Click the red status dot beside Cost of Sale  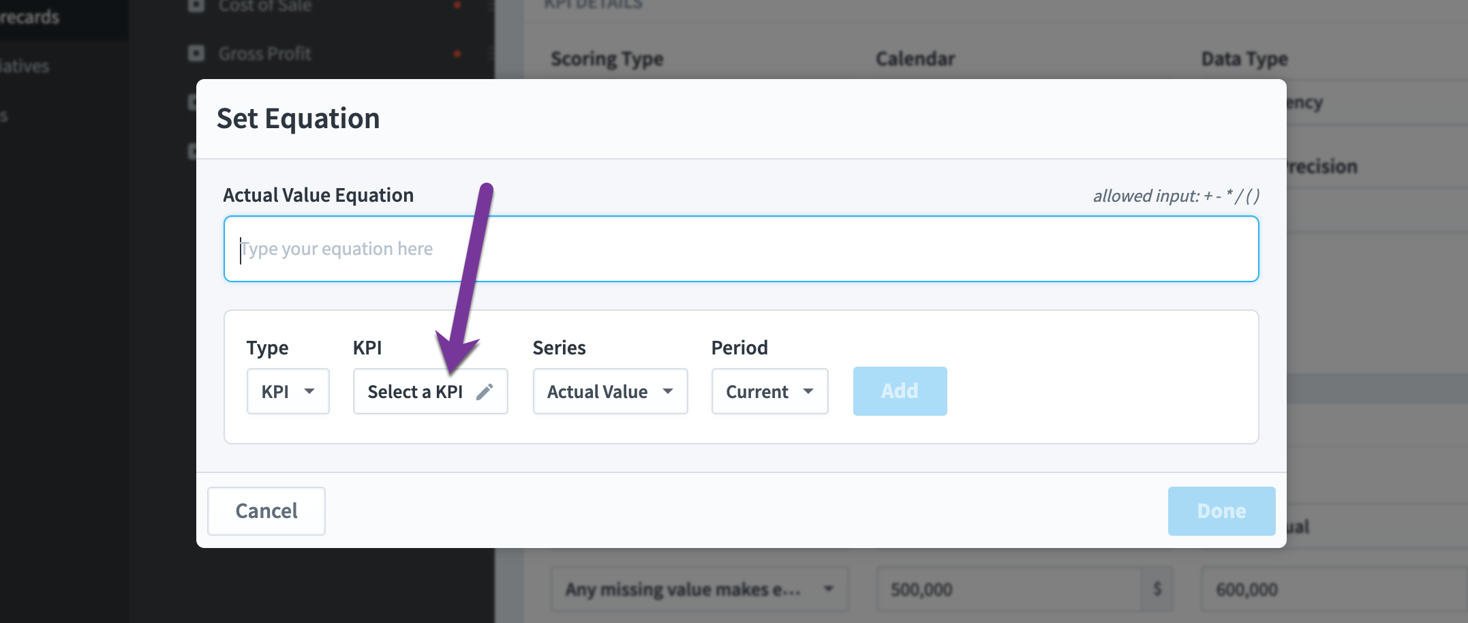click(x=457, y=5)
